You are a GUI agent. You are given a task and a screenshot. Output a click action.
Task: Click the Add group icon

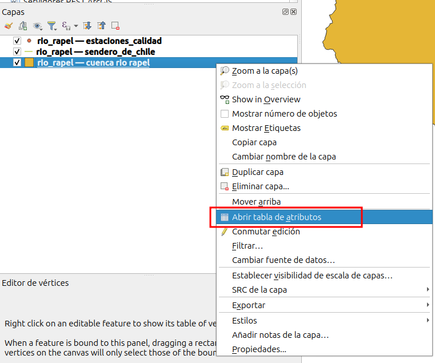pyautogui.click(x=23, y=26)
